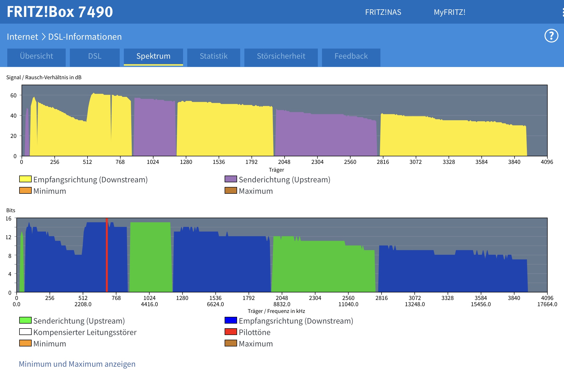Viewport: 564px width, 375px height.
Task: Click Minimum und Maximum anzeigen link
Action: [x=77, y=364]
